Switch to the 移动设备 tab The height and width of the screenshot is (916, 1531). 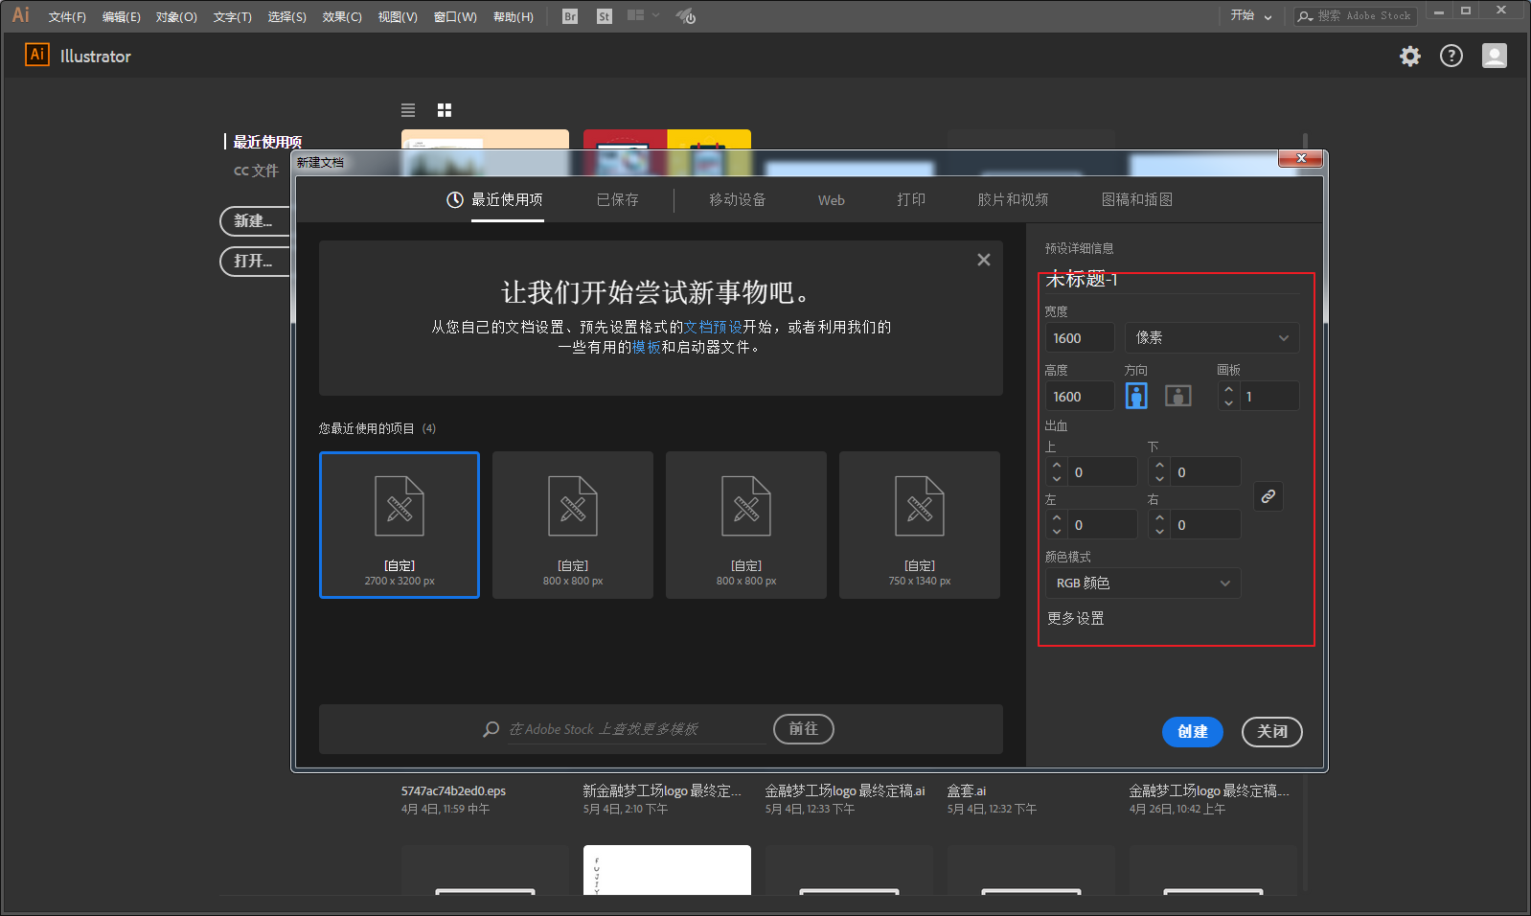pos(737,199)
